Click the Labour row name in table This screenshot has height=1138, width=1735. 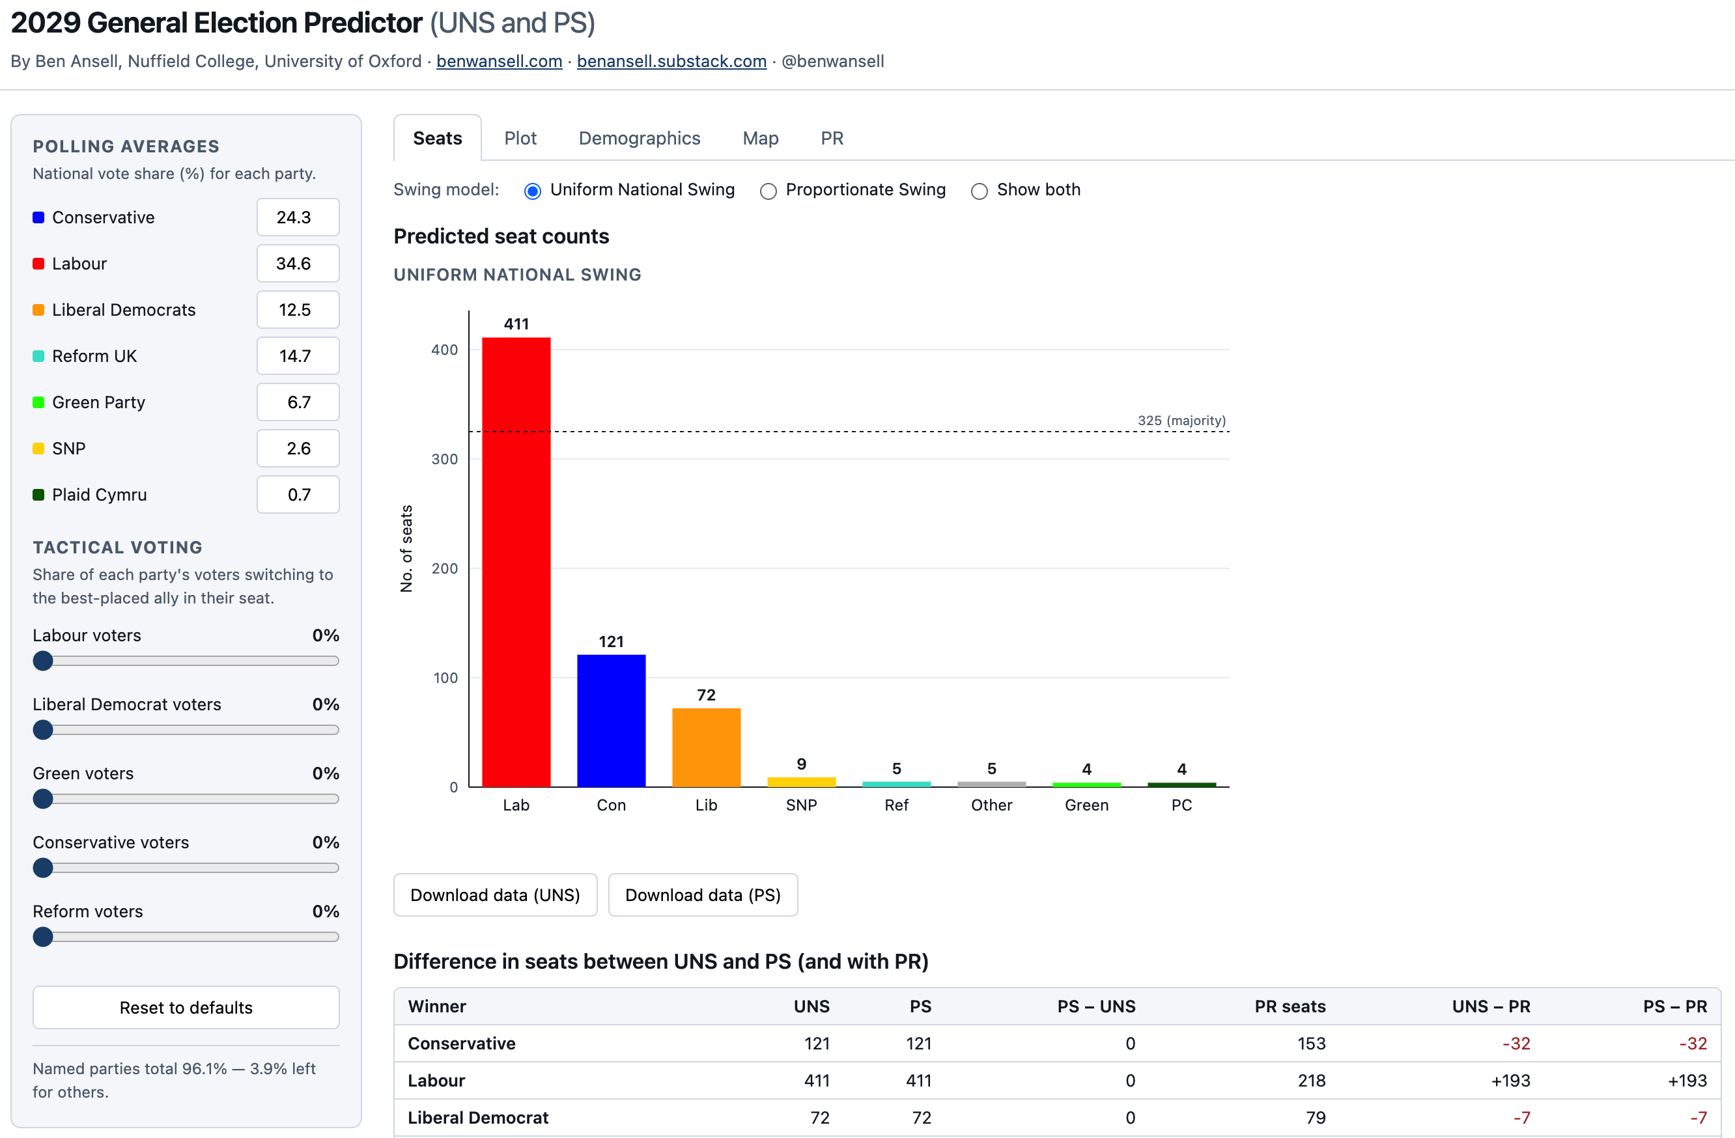[x=436, y=1081]
